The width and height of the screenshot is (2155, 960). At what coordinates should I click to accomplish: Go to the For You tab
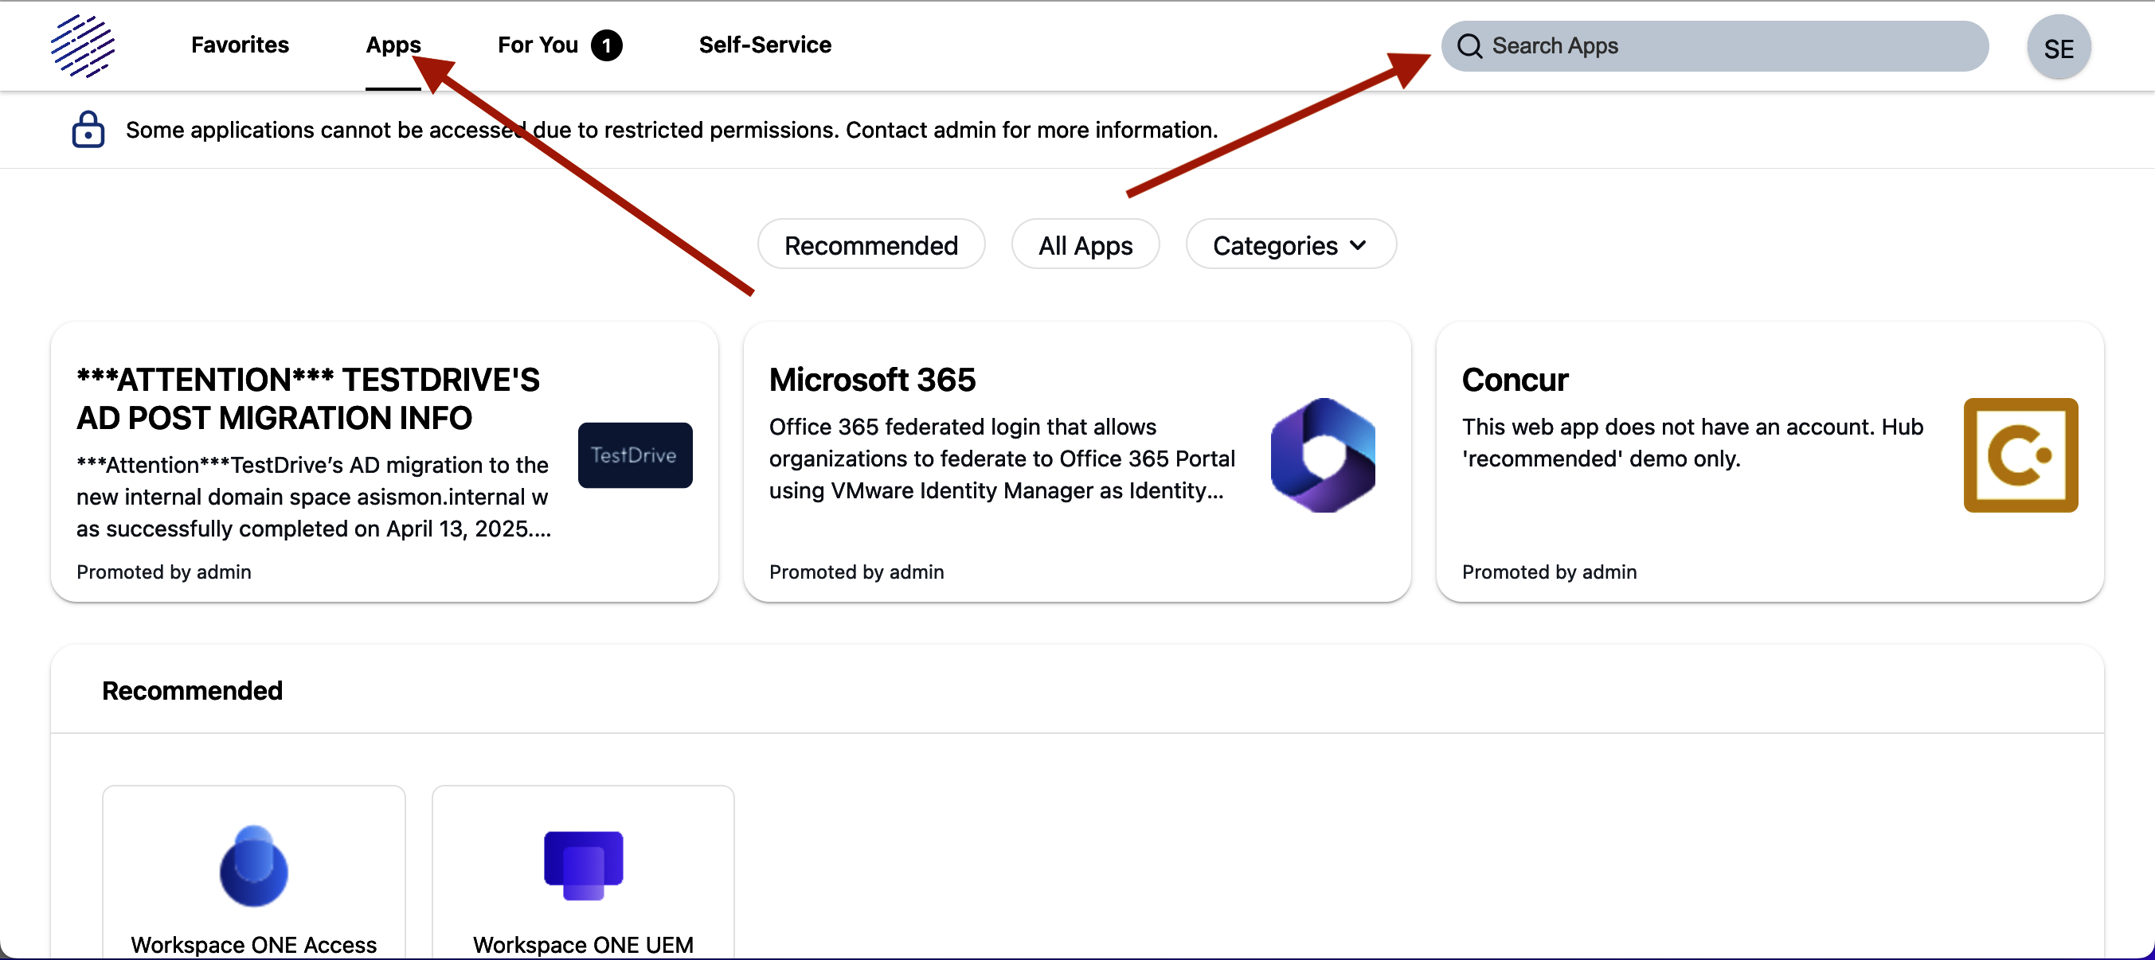tap(537, 45)
